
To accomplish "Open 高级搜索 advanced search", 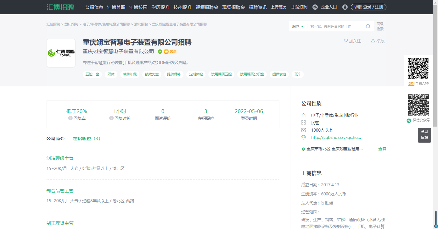I will 380,26.
